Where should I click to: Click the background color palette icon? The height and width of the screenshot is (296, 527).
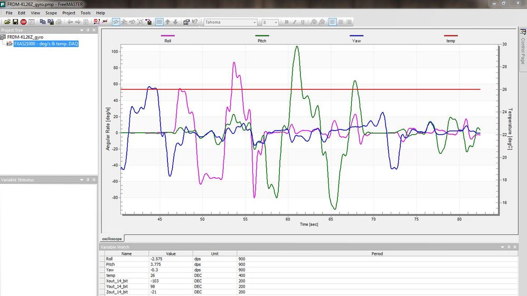tap(322, 22)
